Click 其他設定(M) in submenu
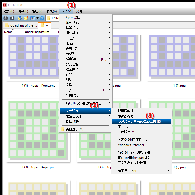The width and height of the screenshot is (195, 195). [141, 132]
